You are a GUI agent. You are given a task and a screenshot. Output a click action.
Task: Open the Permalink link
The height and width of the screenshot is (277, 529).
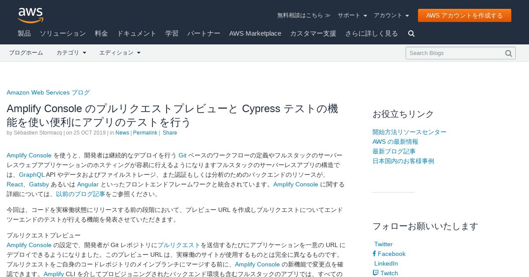[x=145, y=133]
